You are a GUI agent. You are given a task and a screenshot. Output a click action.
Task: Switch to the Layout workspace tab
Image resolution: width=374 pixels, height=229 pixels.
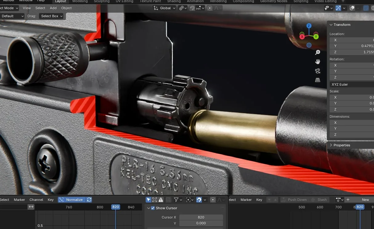61,1
